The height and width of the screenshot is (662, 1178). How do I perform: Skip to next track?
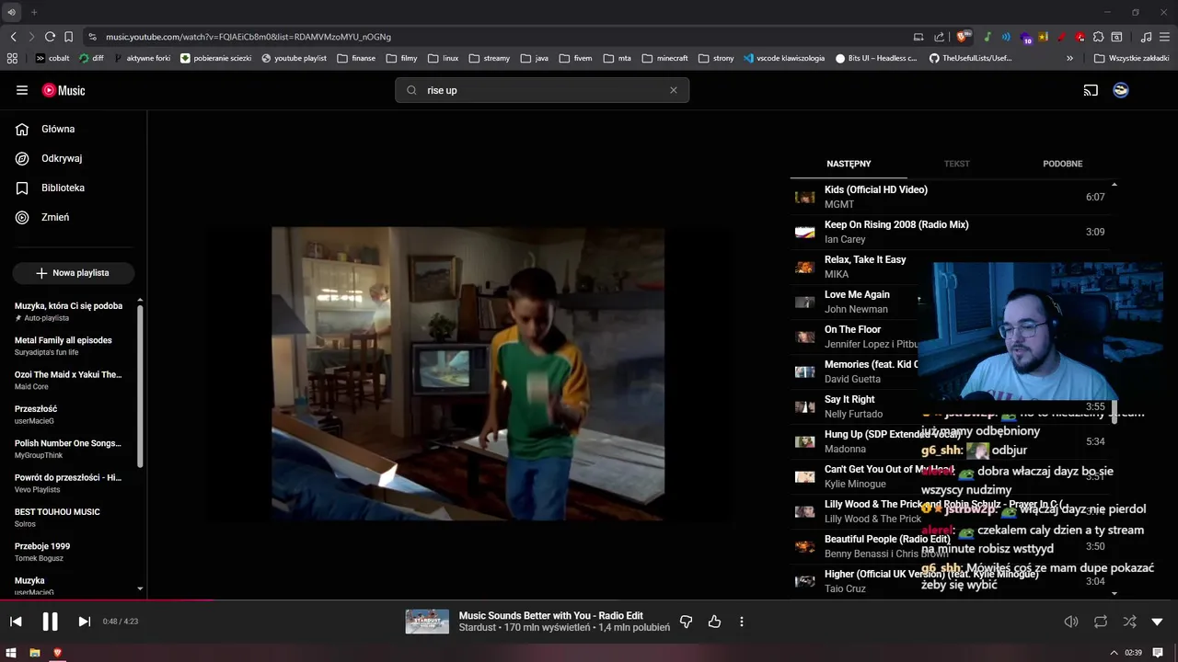(84, 622)
